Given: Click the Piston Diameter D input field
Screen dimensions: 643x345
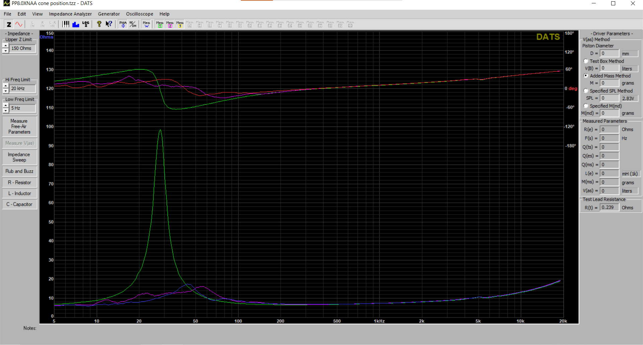Looking at the screenshot, I should tap(609, 54).
